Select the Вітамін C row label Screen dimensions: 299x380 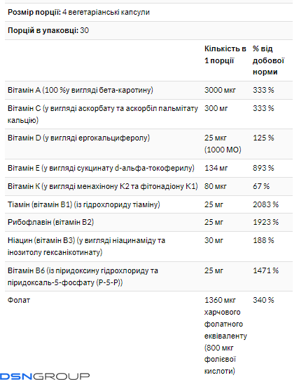tap(103, 114)
